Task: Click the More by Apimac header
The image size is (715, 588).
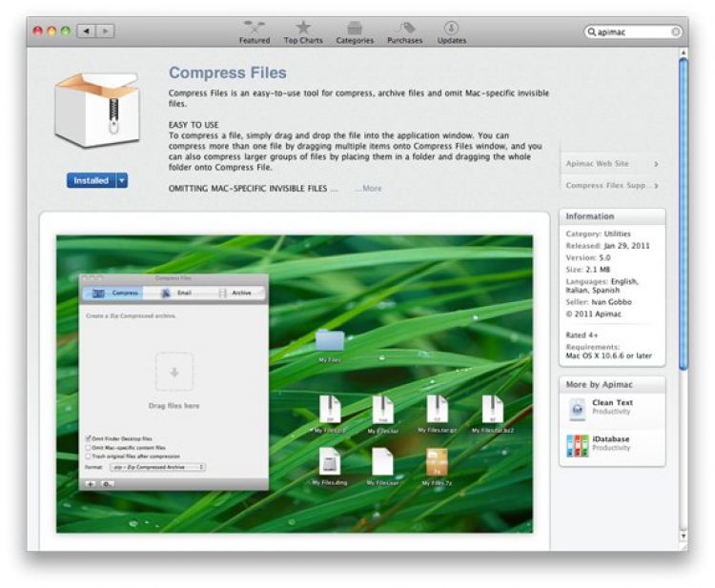Action: [x=612, y=385]
